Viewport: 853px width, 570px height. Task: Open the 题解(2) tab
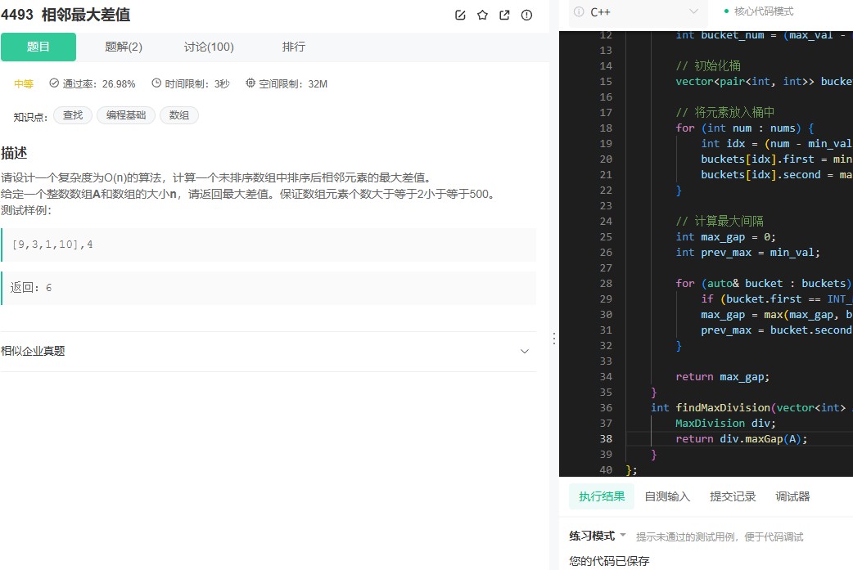tap(124, 47)
